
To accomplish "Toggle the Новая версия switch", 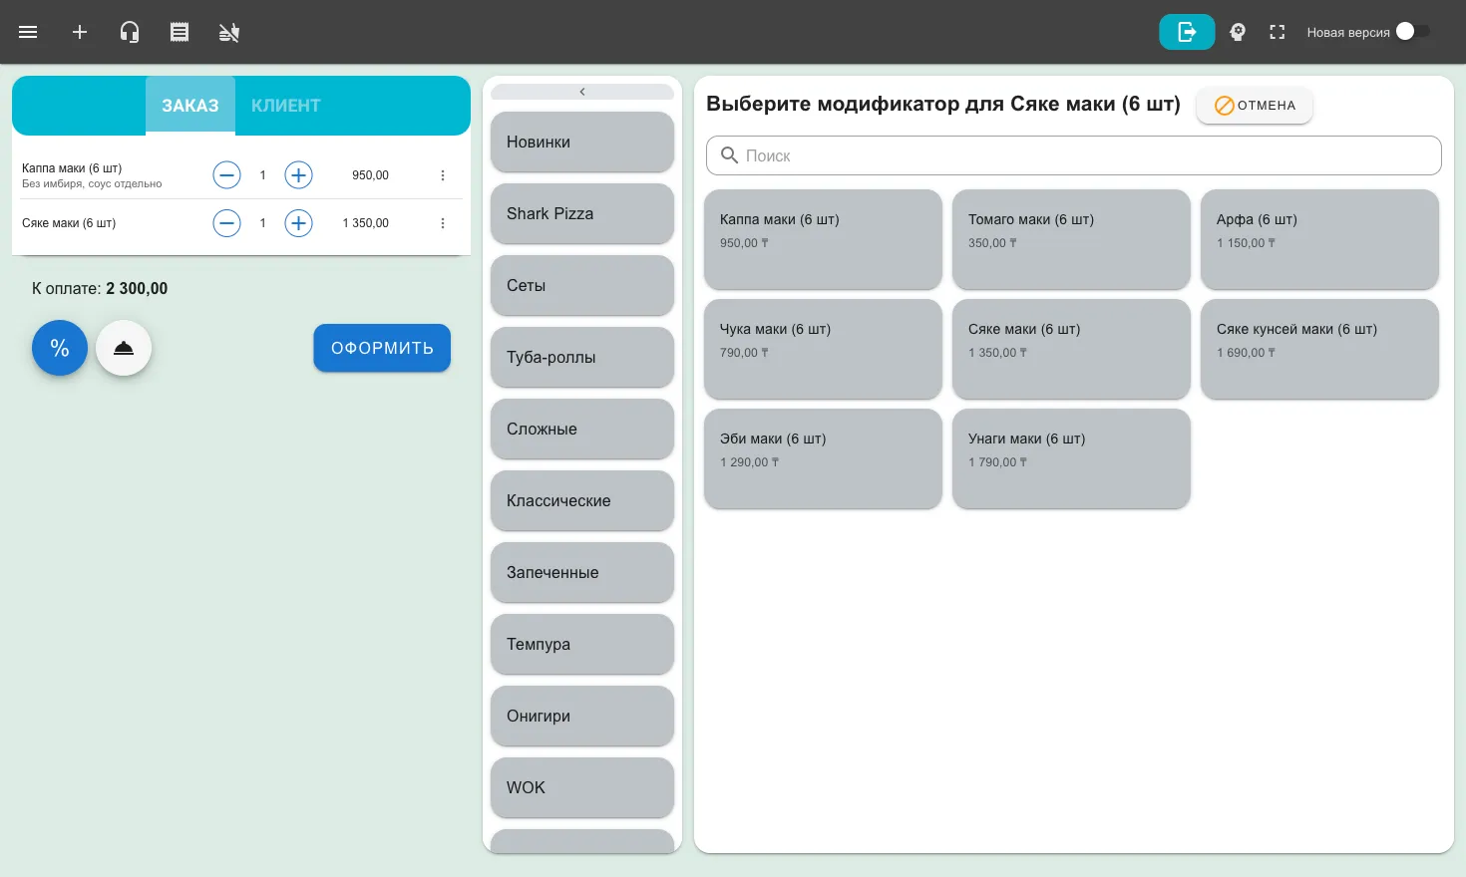I will pos(1412,31).
